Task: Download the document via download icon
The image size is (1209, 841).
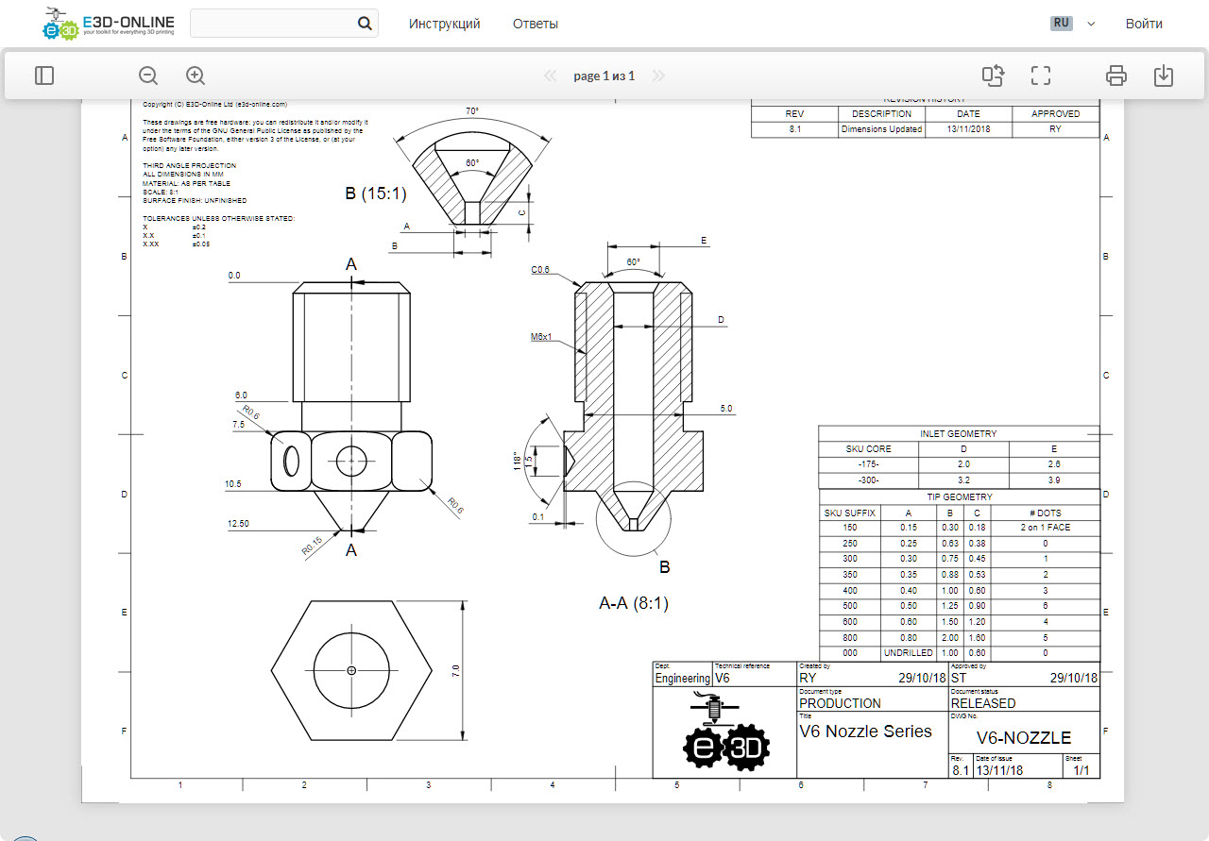Action: tap(1164, 76)
